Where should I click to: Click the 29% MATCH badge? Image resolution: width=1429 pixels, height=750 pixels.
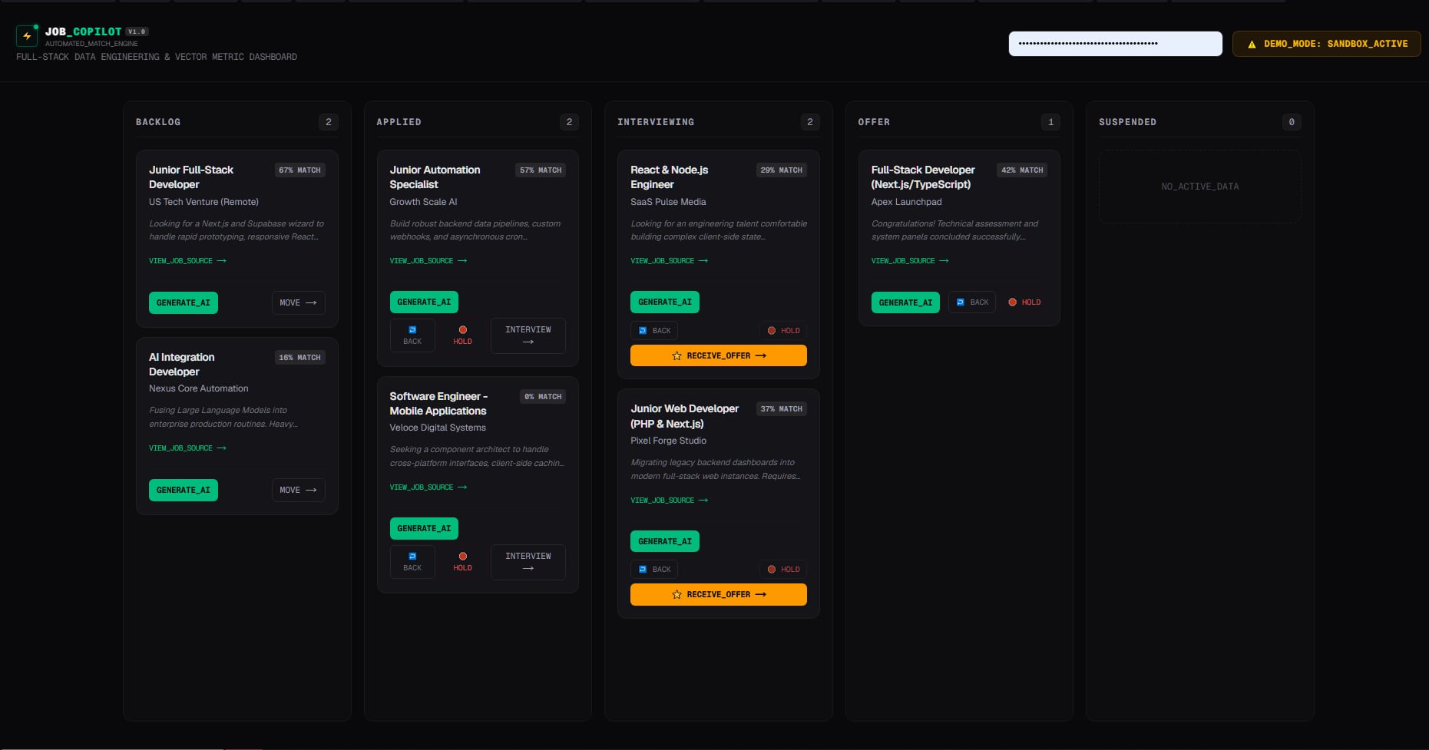(782, 170)
